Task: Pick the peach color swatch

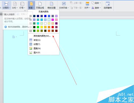Action: pyautogui.click(x=53, y=23)
